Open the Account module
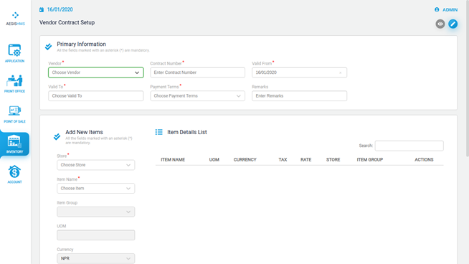 pyautogui.click(x=14, y=174)
